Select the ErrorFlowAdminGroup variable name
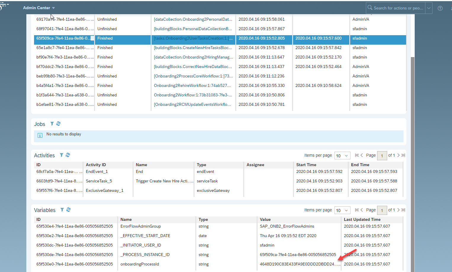Image resolution: width=452 pixels, height=272 pixels. coord(141,226)
